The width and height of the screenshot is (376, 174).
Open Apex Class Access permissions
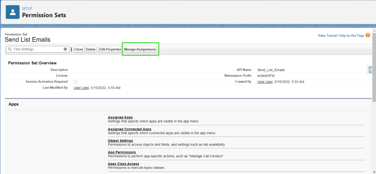click(124, 164)
